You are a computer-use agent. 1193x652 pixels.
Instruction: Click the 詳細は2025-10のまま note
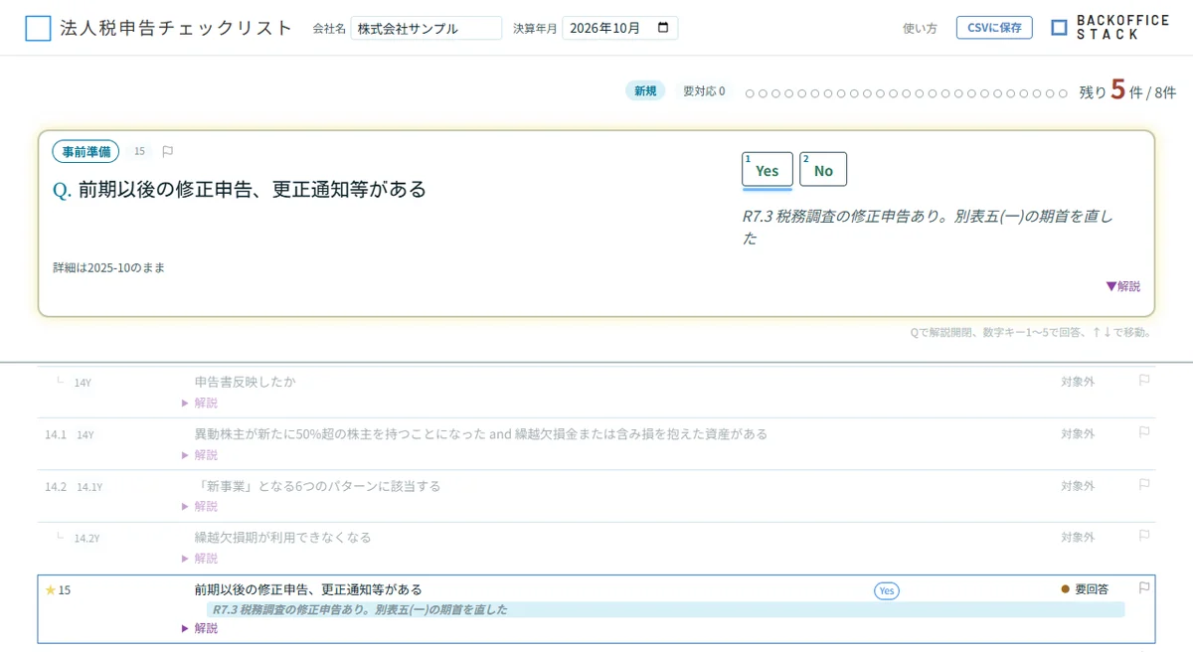[109, 267]
